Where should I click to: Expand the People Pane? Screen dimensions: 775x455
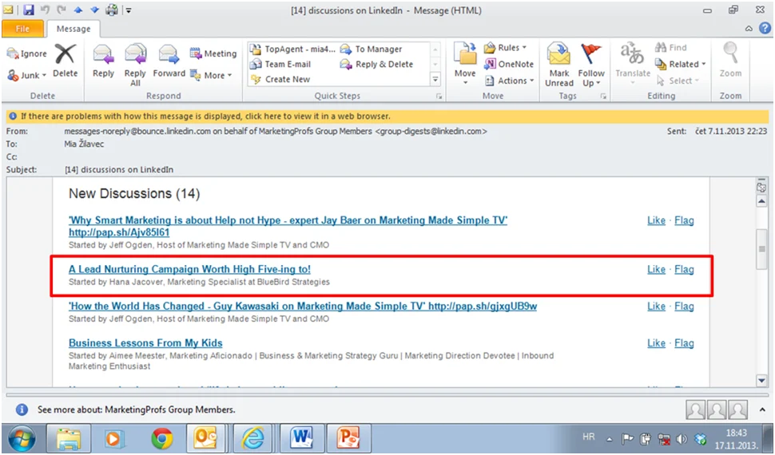762,409
